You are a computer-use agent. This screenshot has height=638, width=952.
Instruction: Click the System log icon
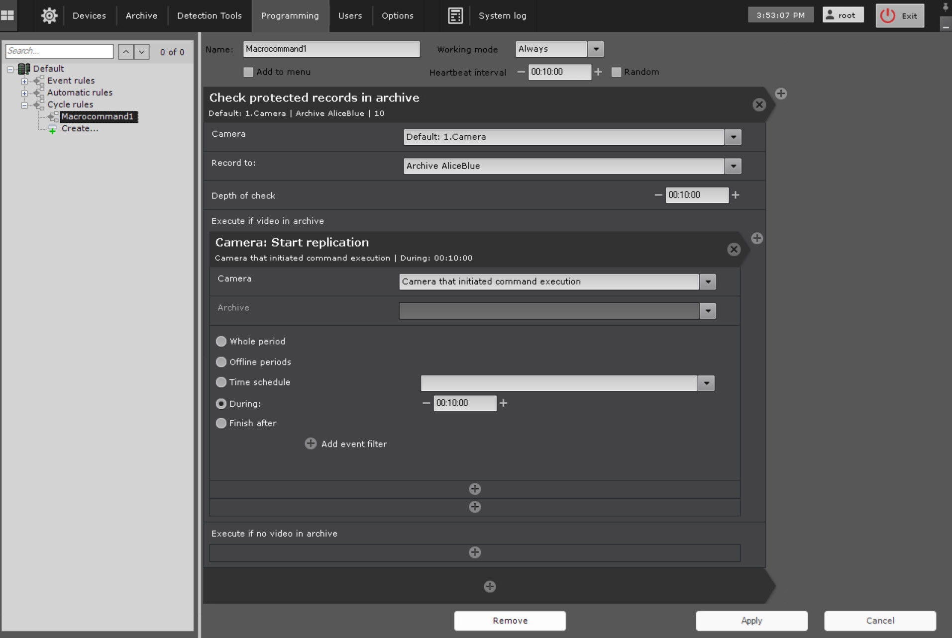[x=455, y=15]
